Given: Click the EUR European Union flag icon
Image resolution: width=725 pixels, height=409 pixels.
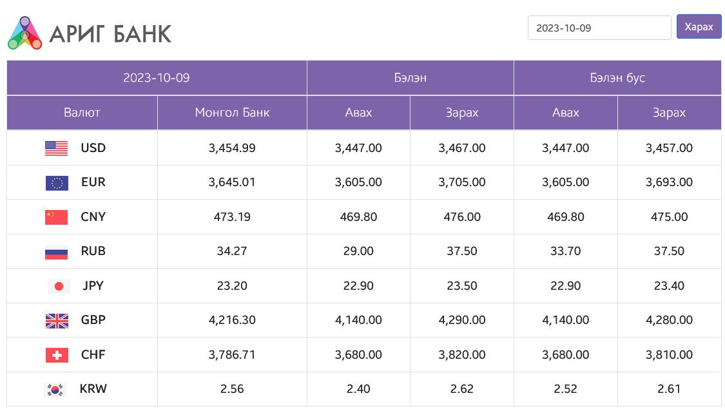Looking at the screenshot, I should point(56,183).
